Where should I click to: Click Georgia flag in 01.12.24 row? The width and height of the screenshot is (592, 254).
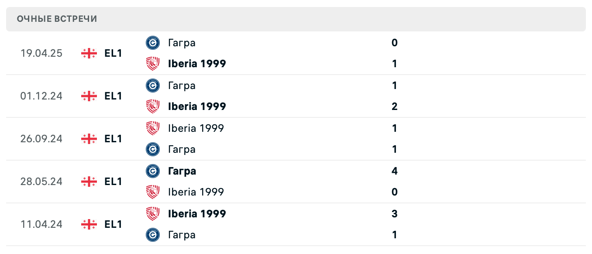[89, 96]
